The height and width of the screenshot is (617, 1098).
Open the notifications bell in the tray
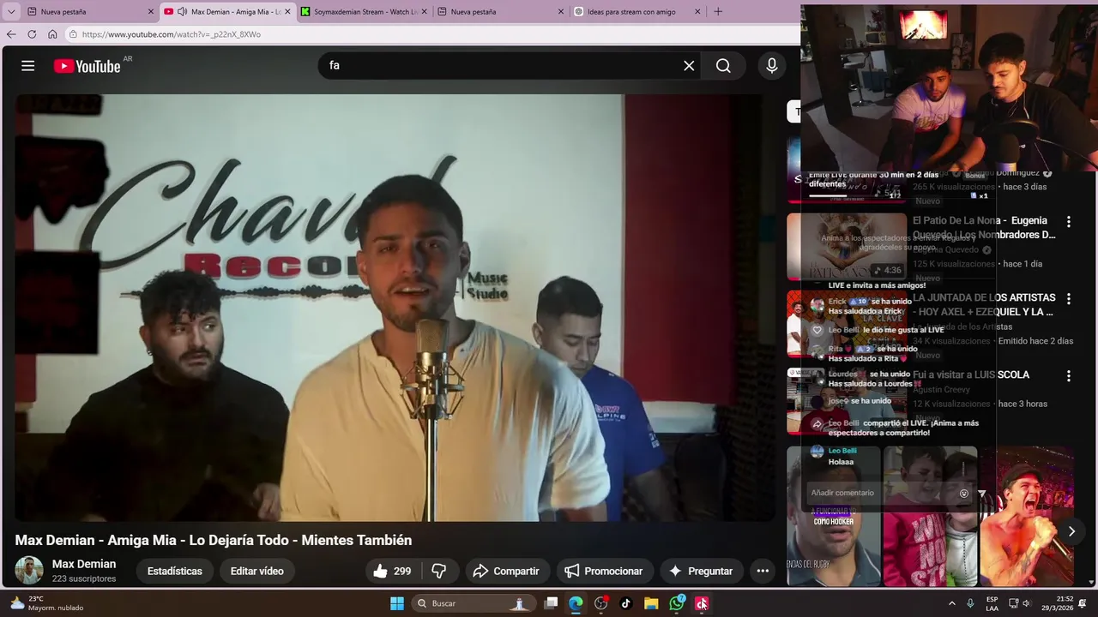pyautogui.click(x=1083, y=603)
